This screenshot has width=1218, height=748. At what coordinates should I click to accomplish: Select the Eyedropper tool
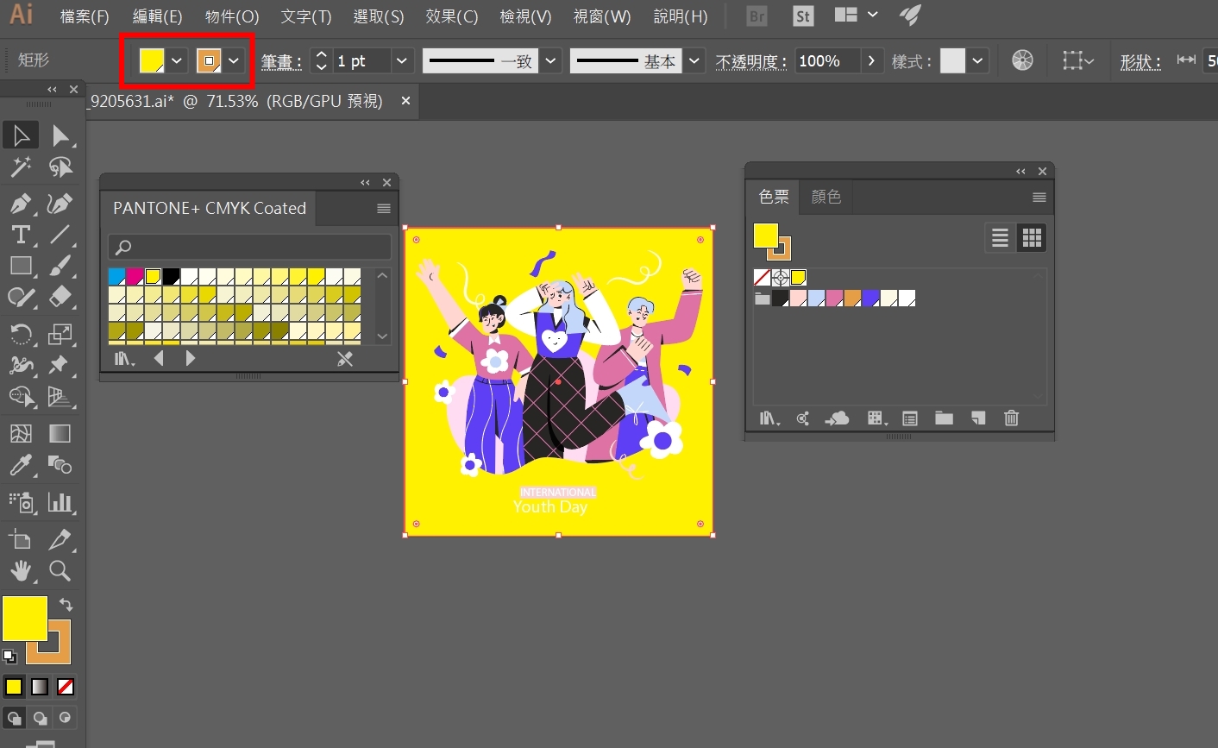(20, 465)
